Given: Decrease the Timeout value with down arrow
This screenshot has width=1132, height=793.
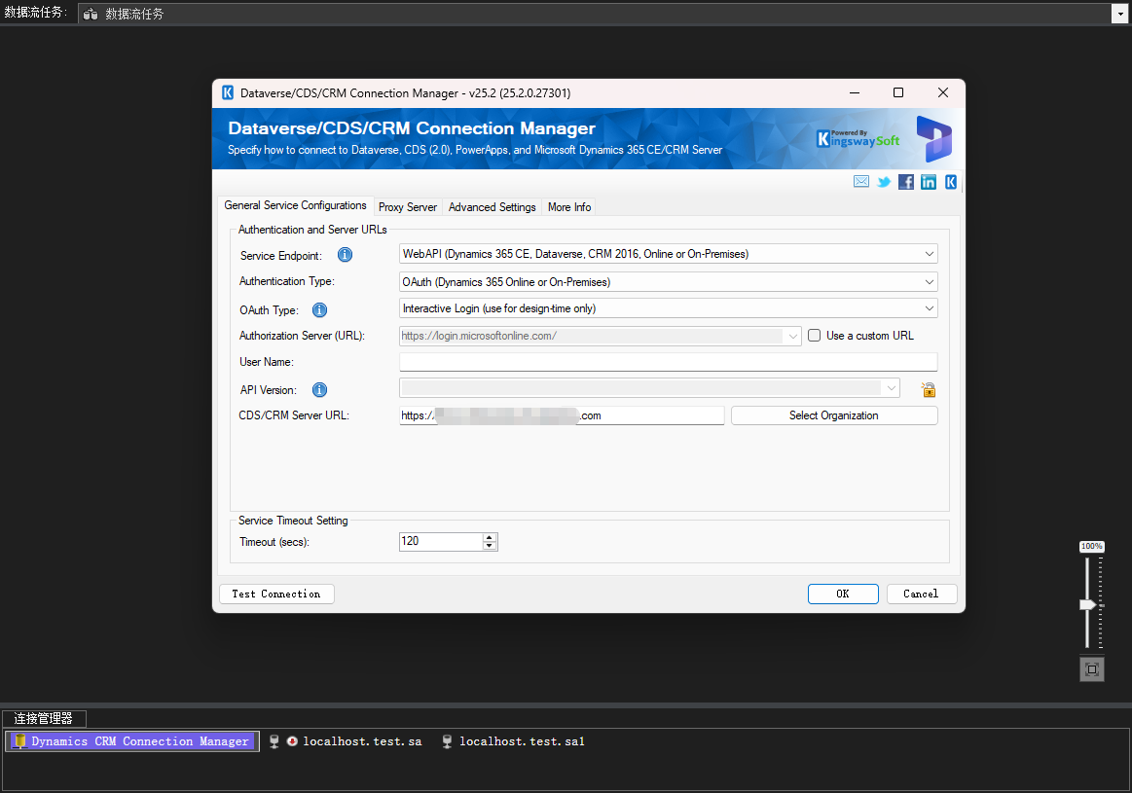Looking at the screenshot, I should (x=490, y=546).
